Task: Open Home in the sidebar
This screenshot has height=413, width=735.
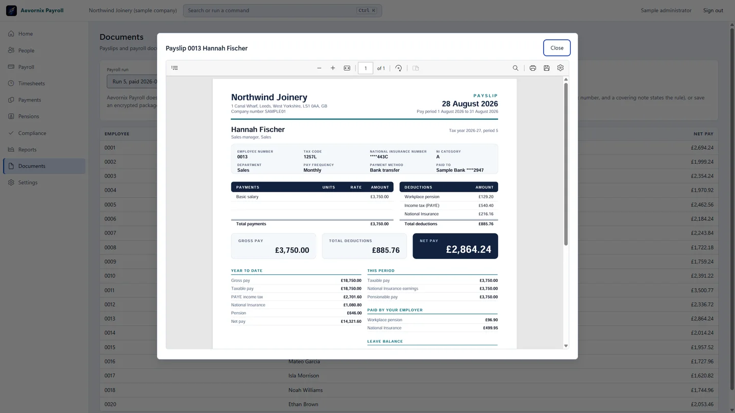Action: click(x=44, y=34)
